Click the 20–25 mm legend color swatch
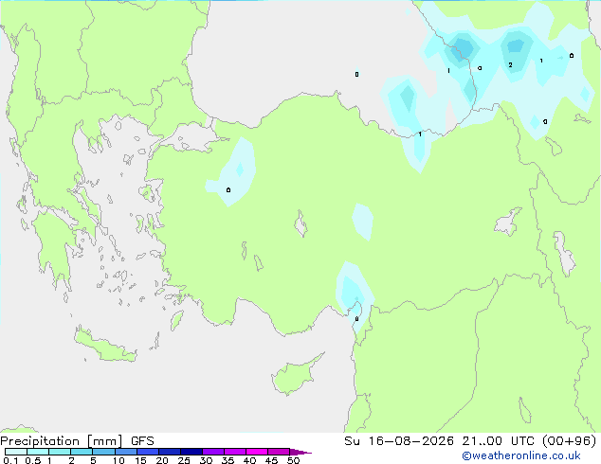Image resolution: width=601 pixels, height=464 pixels. coord(170,452)
